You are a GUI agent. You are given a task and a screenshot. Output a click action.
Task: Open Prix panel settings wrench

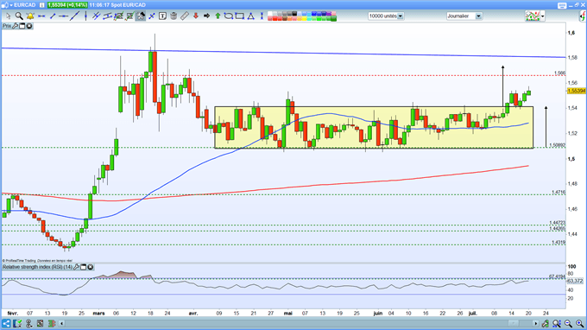coord(16,26)
